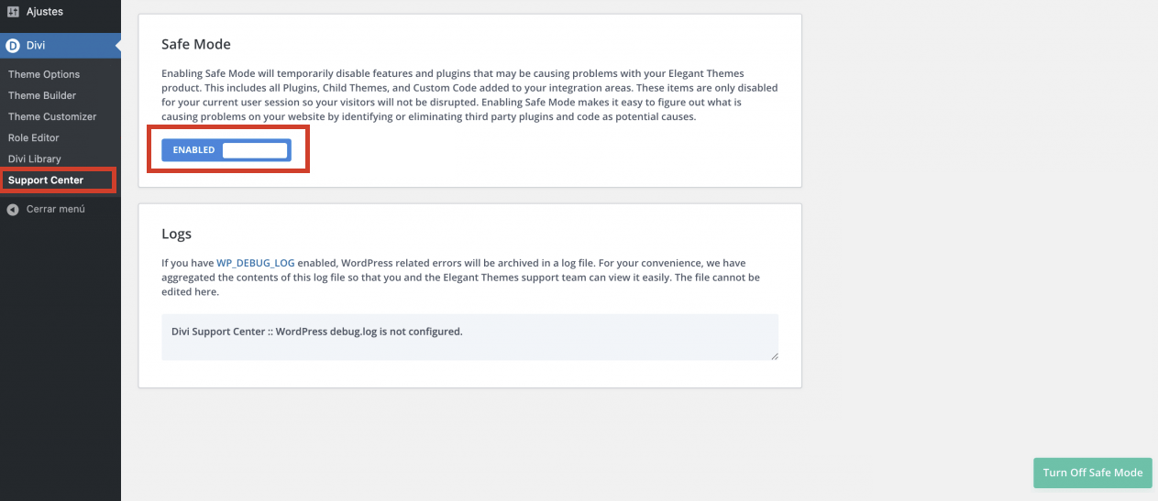
Task: Click the Safe Mode section heading
Action: pos(196,44)
